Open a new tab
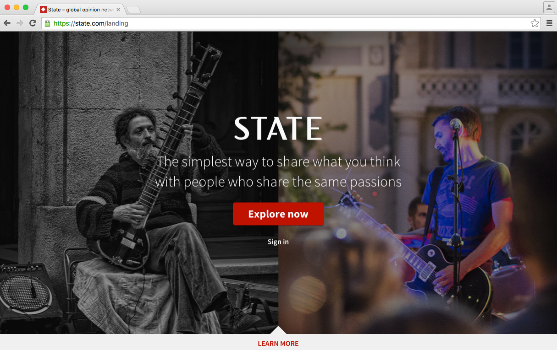Image resolution: width=557 pixels, height=350 pixels. point(133,10)
